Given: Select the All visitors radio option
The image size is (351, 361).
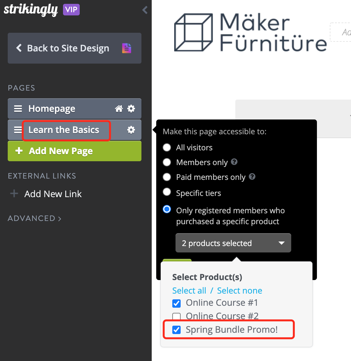Looking at the screenshot, I should (167, 147).
